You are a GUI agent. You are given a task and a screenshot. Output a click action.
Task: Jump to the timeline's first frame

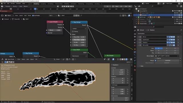point(63,6)
